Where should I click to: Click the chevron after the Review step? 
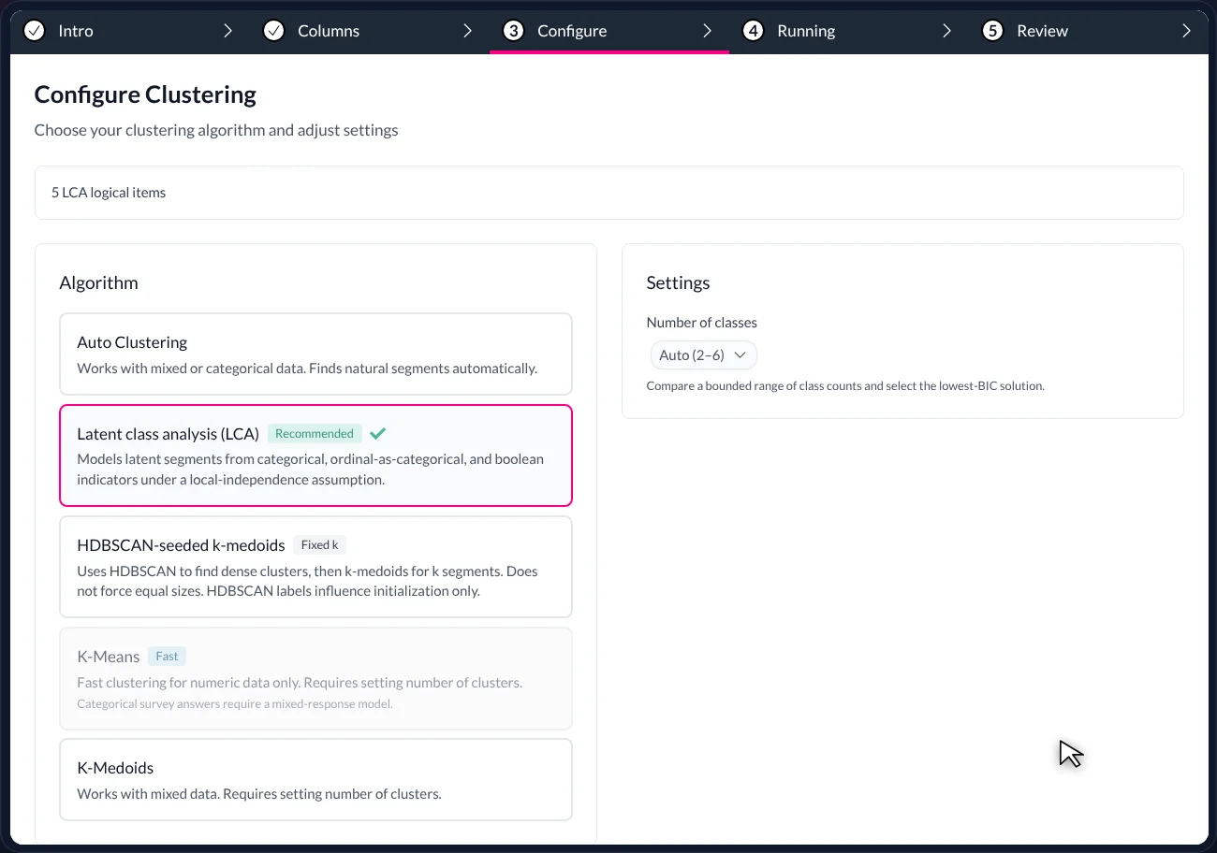(1187, 31)
